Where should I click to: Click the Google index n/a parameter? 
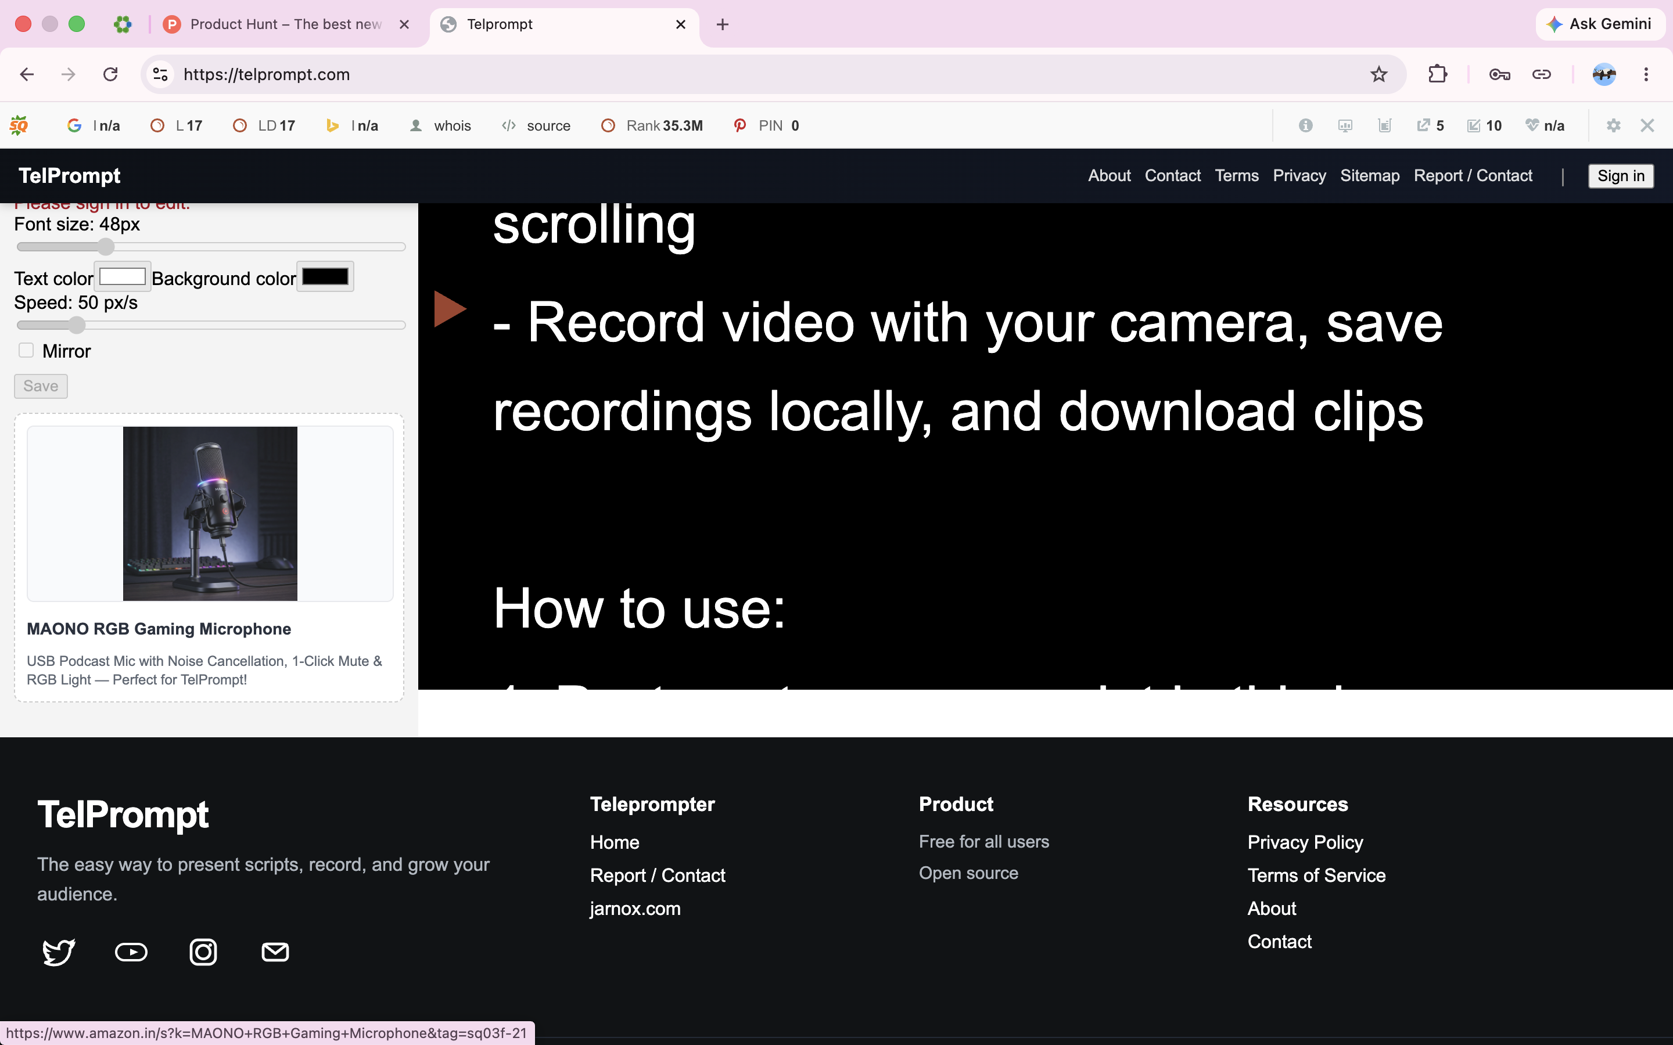click(94, 125)
